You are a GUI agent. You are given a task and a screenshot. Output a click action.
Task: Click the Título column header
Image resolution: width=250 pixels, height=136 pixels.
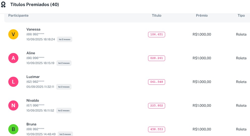[157, 15]
